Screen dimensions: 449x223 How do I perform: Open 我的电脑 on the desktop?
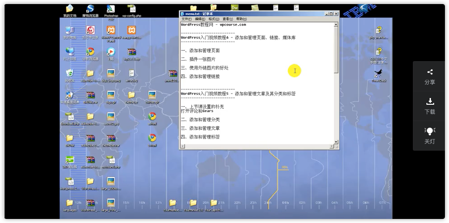point(69,32)
